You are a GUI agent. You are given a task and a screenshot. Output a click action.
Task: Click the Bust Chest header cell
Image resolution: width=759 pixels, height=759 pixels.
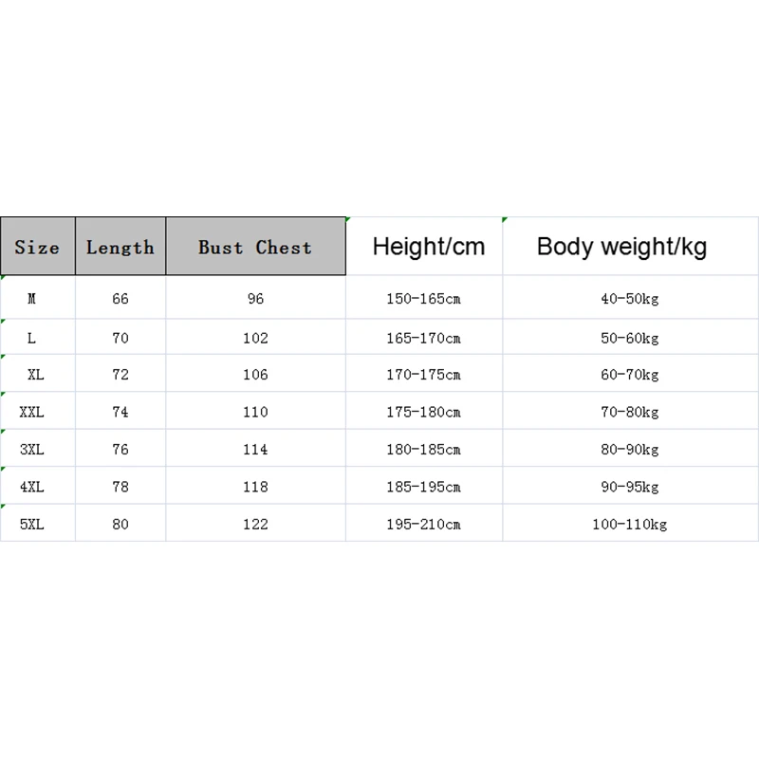(x=255, y=248)
